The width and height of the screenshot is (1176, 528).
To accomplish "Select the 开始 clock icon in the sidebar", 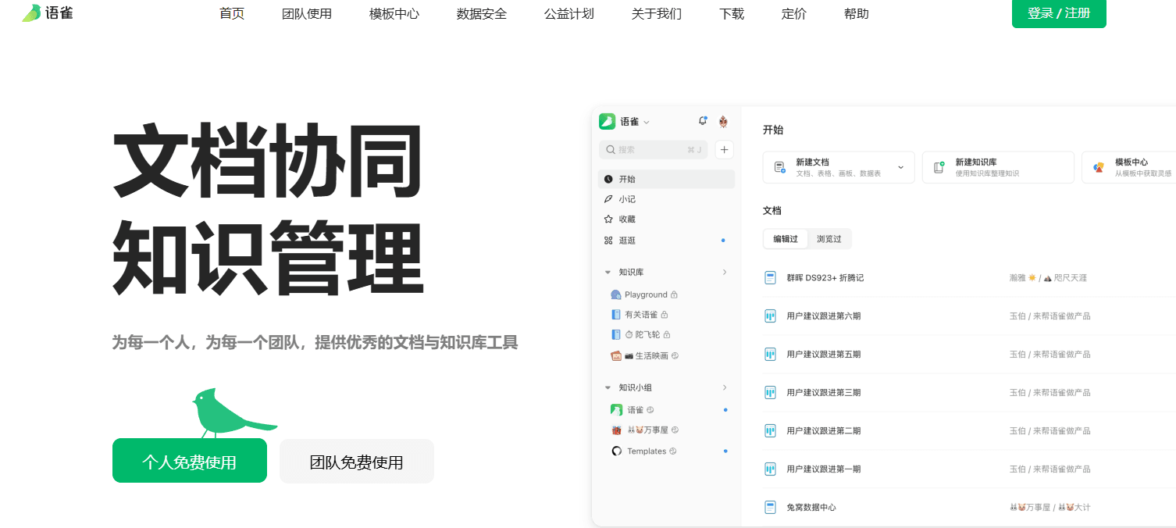I will [x=608, y=179].
